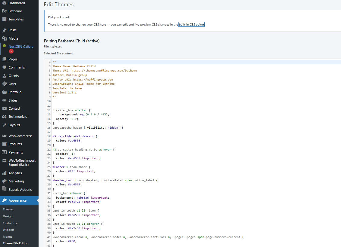Click the Comments speech bubble icon
This screenshot has height=247, width=341.
point(4,68)
